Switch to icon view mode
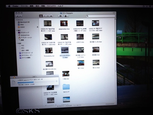153x115 pixels. pos(41,16)
